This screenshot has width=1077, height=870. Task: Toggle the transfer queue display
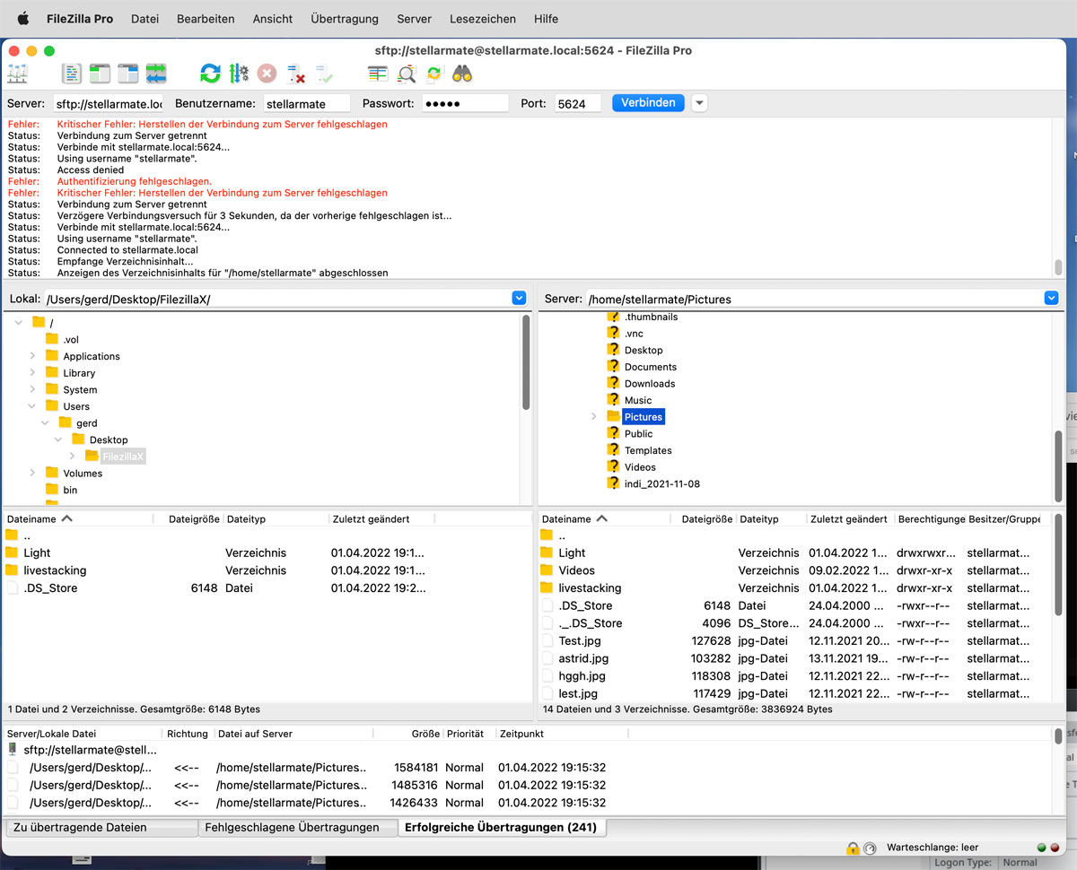156,74
